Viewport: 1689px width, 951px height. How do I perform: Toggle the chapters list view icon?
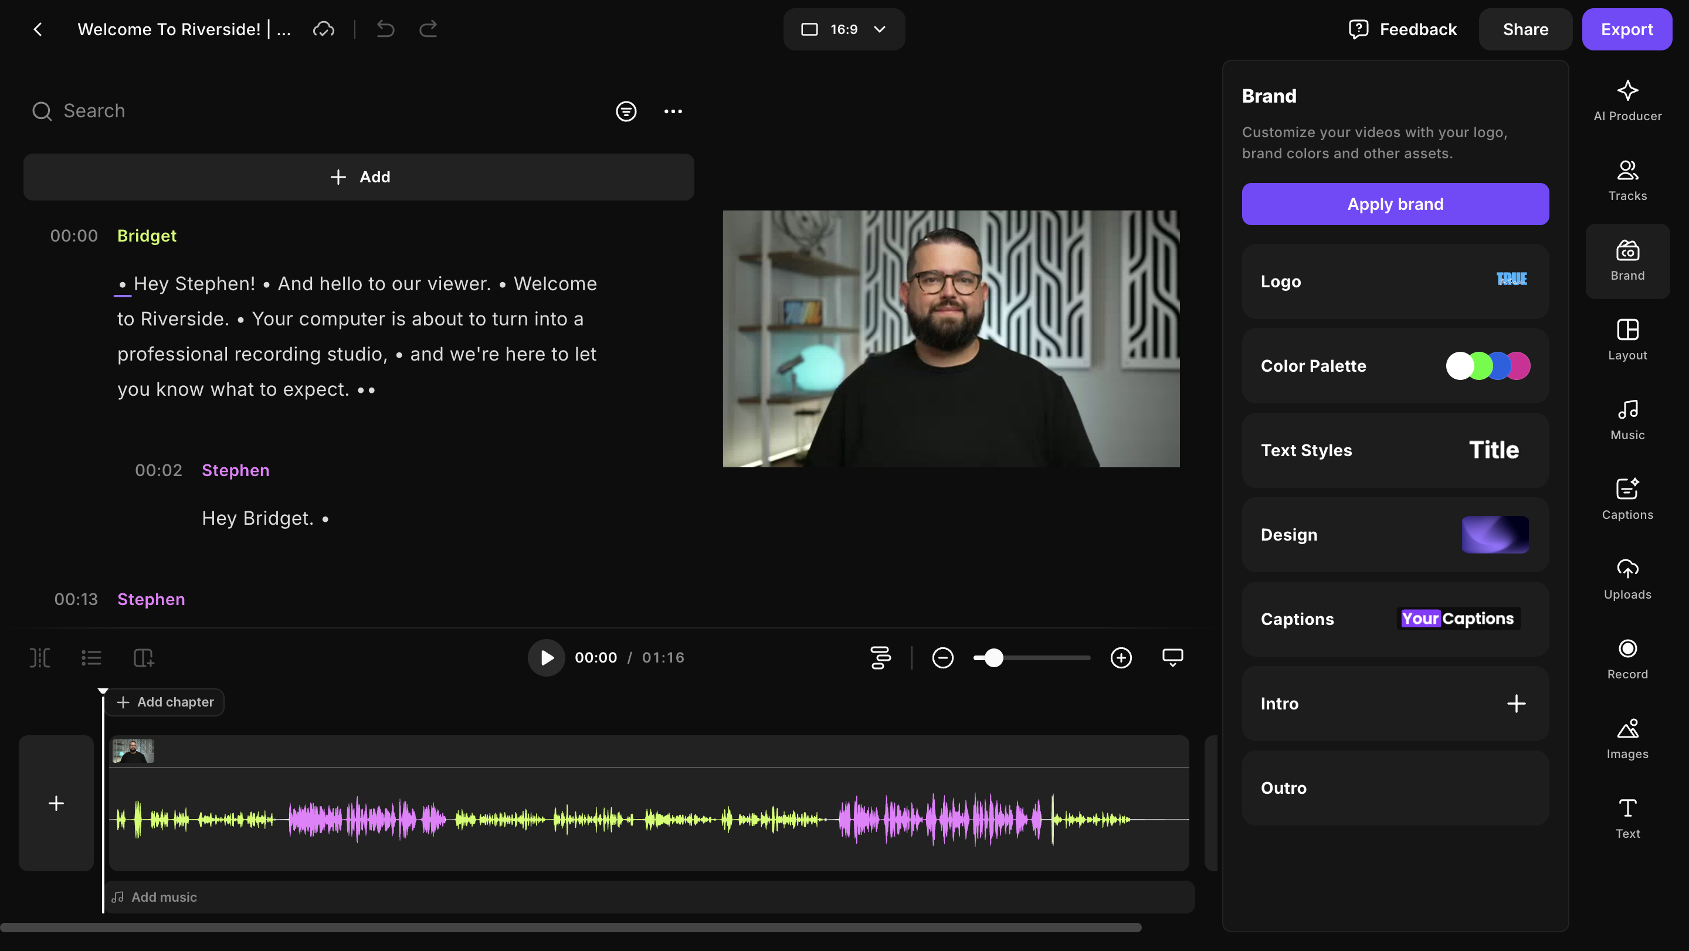coord(91,657)
